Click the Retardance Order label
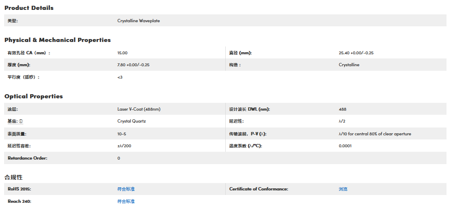 [x=27, y=158]
